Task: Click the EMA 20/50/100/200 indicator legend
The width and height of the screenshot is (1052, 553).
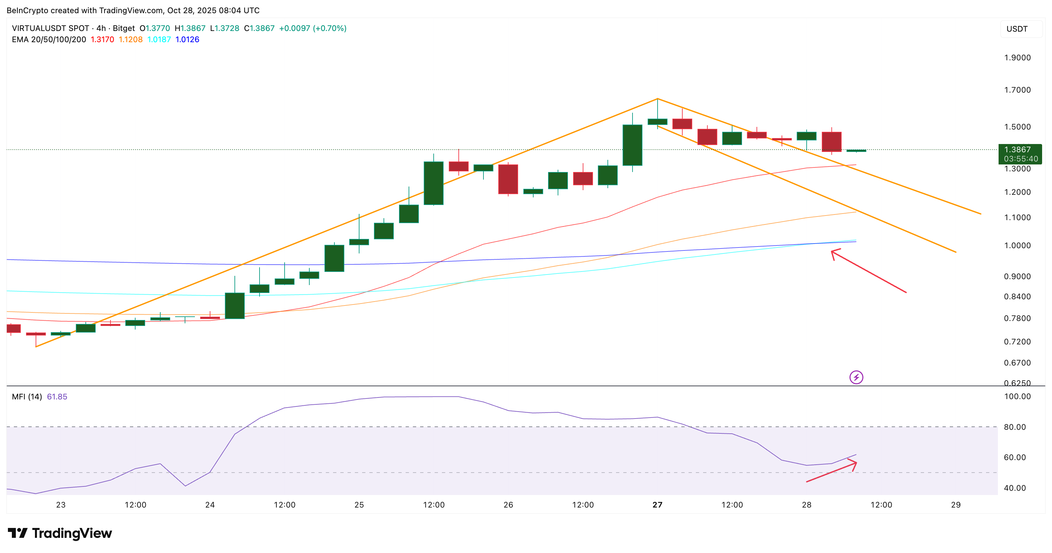Action: coord(49,40)
